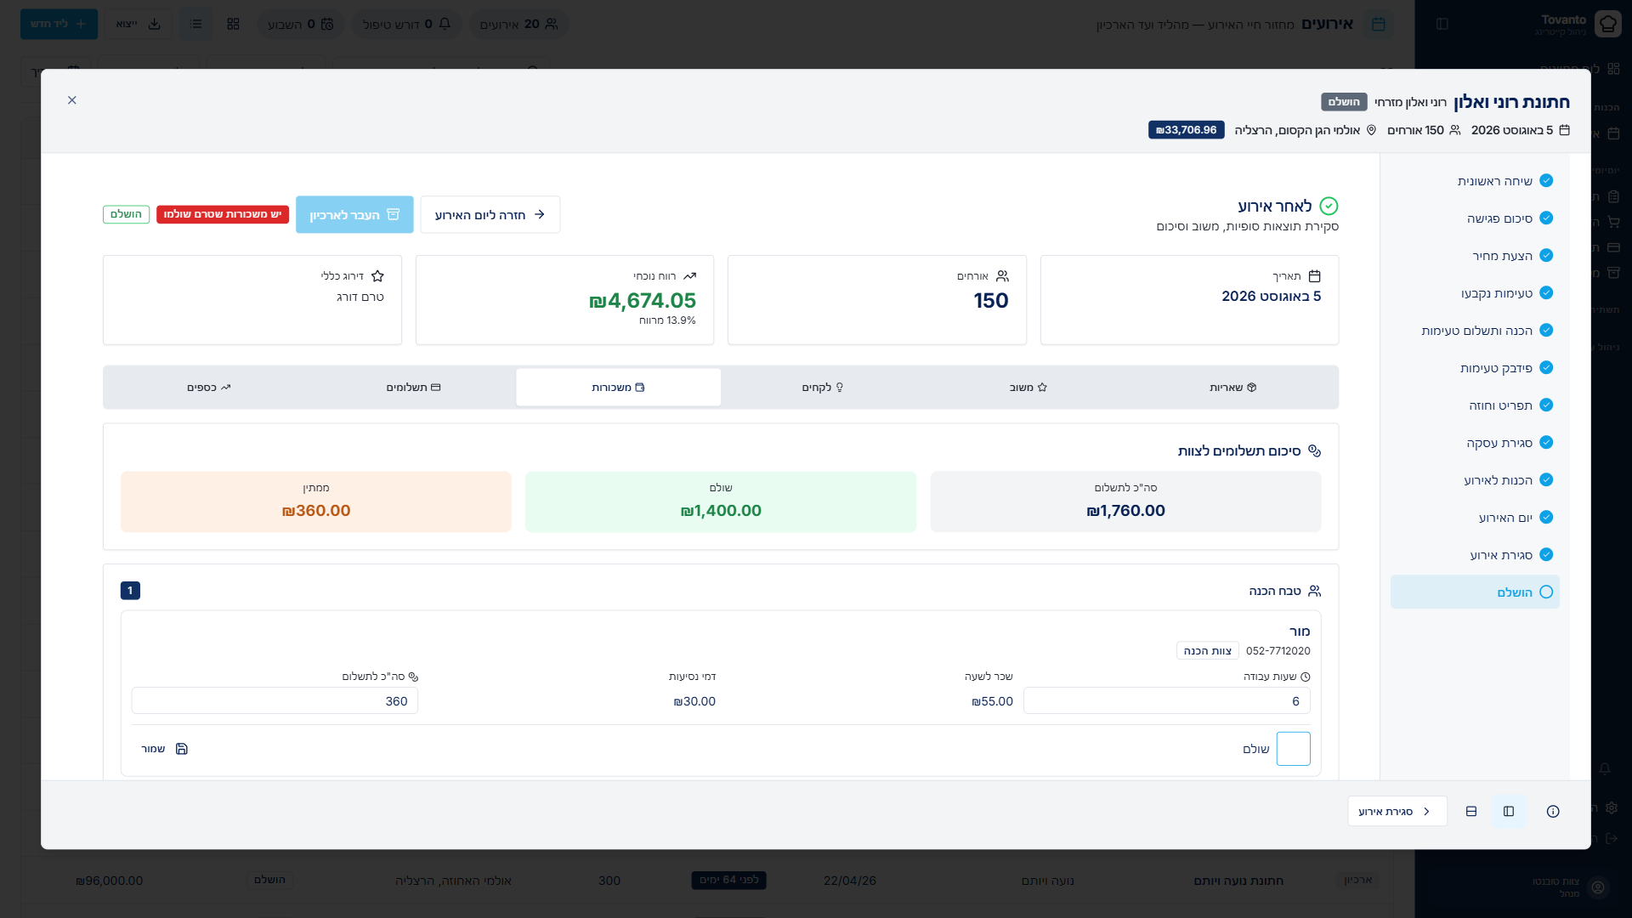This screenshot has height=918, width=1632.
Task: Click the clock icon beside שעות עבודה
Action: (1306, 677)
